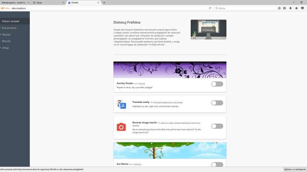
Task: Play the Odtwórz video thumbnail
Action: 208,29
